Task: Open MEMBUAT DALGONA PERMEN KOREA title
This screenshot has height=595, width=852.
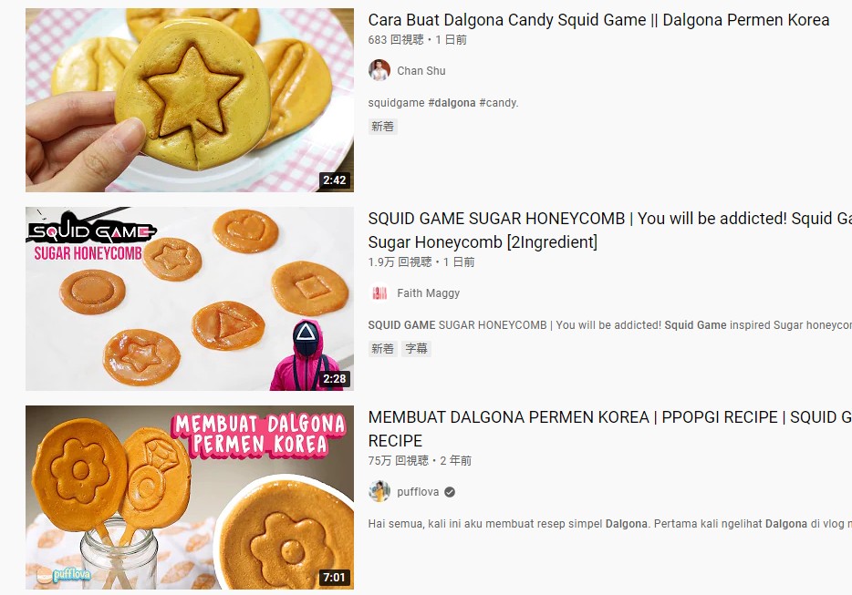Action: coord(609,429)
